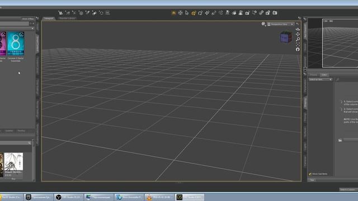Image resolution: width=358 pixels, height=201 pixels.
Task: Open the draw style sphere icon menu
Action: (x=263, y=24)
